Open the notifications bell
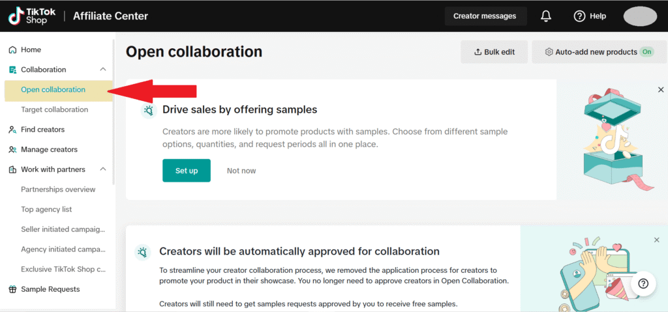 click(547, 16)
